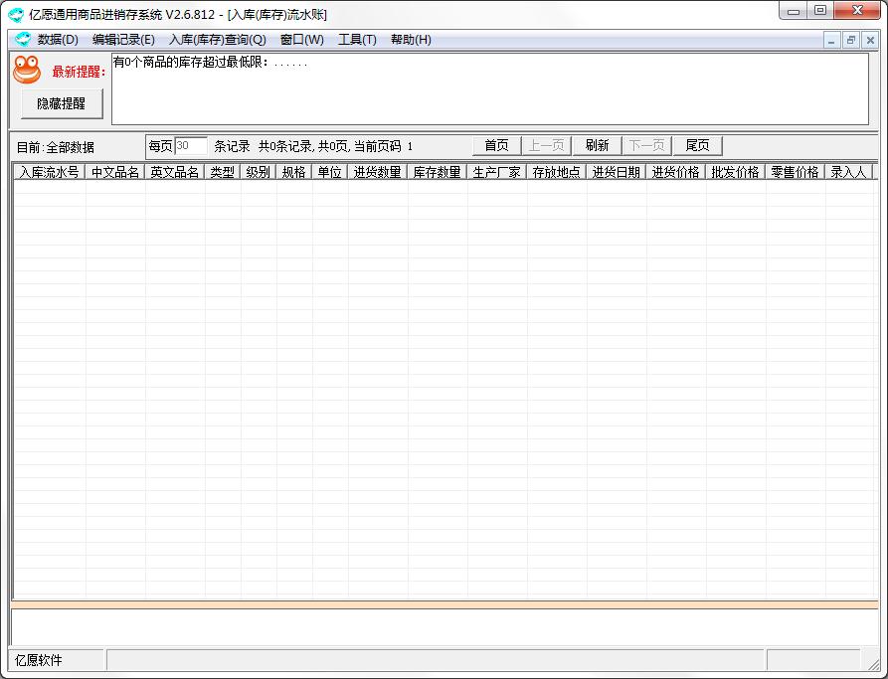Sort by 入库流水号 column header
This screenshot has height=679, width=888.
50,172
